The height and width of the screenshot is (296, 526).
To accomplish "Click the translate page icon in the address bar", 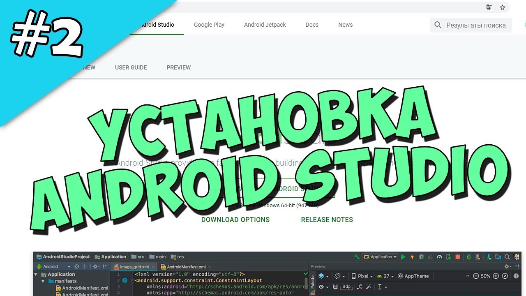I will (x=489, y=7).
